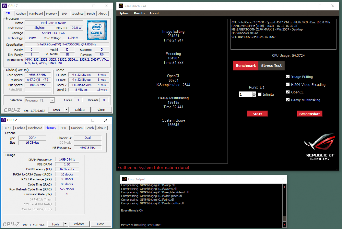342x229 pixels.
Task: Expand Tools dropdown arrow in CPU-Z processor window
Action: (66, 110)
